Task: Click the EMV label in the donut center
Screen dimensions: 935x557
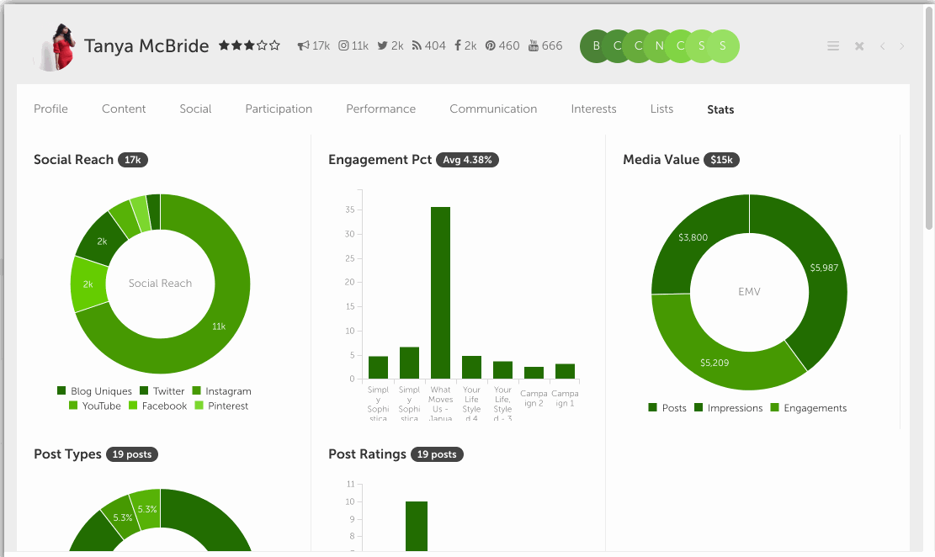Action: [x=750, y=292]
